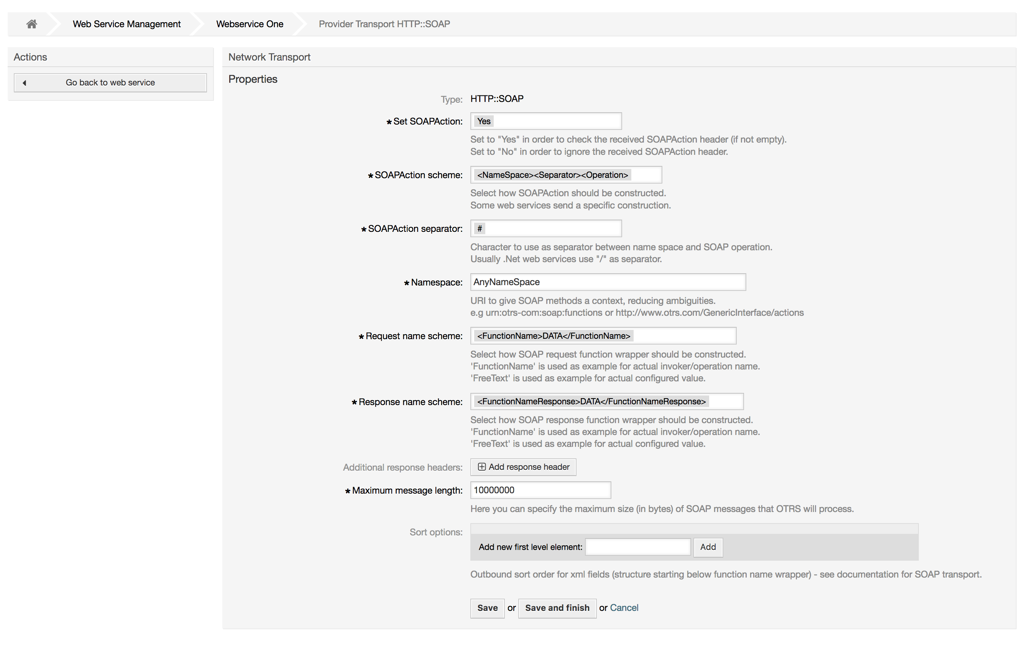Image resolution: width=1025 pixels, height=645 pixels.
Task: Click the home icon in the breadcrumb
Action: pyautogui.click(x=31, y=24)
